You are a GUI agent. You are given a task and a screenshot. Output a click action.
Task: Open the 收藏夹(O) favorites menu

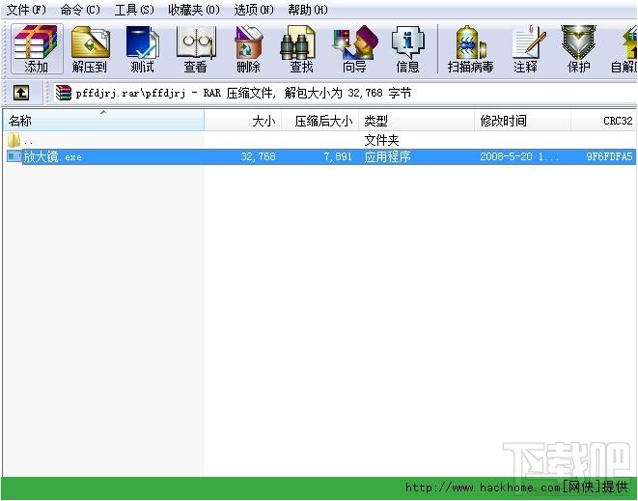[193, 10]
